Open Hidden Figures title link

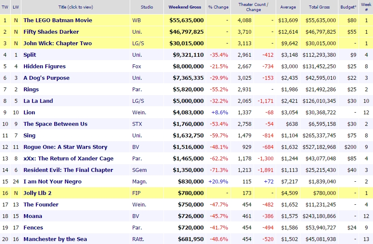point(44,67)
